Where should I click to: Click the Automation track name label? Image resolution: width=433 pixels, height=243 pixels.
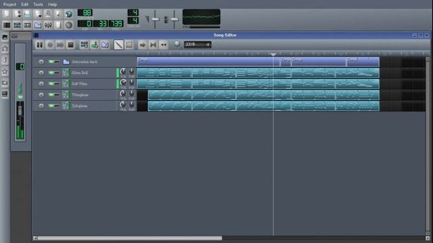[85, 61]
